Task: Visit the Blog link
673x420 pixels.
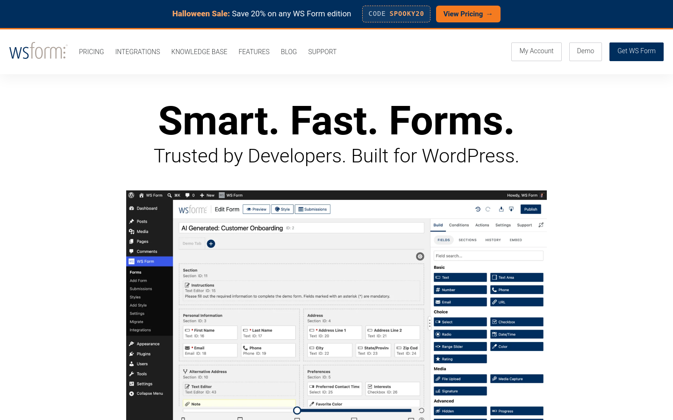Action: (289, 52)
